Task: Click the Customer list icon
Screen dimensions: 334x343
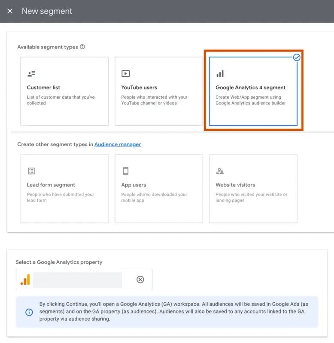Action: [32, 73]
